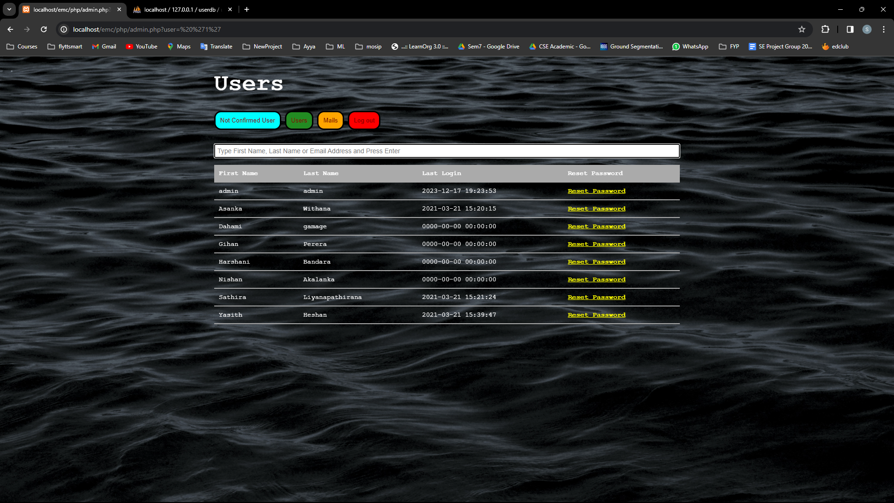Reset Password for Sathira Liyanapathirana
894x503 pixels.
(x=596, y=297)
